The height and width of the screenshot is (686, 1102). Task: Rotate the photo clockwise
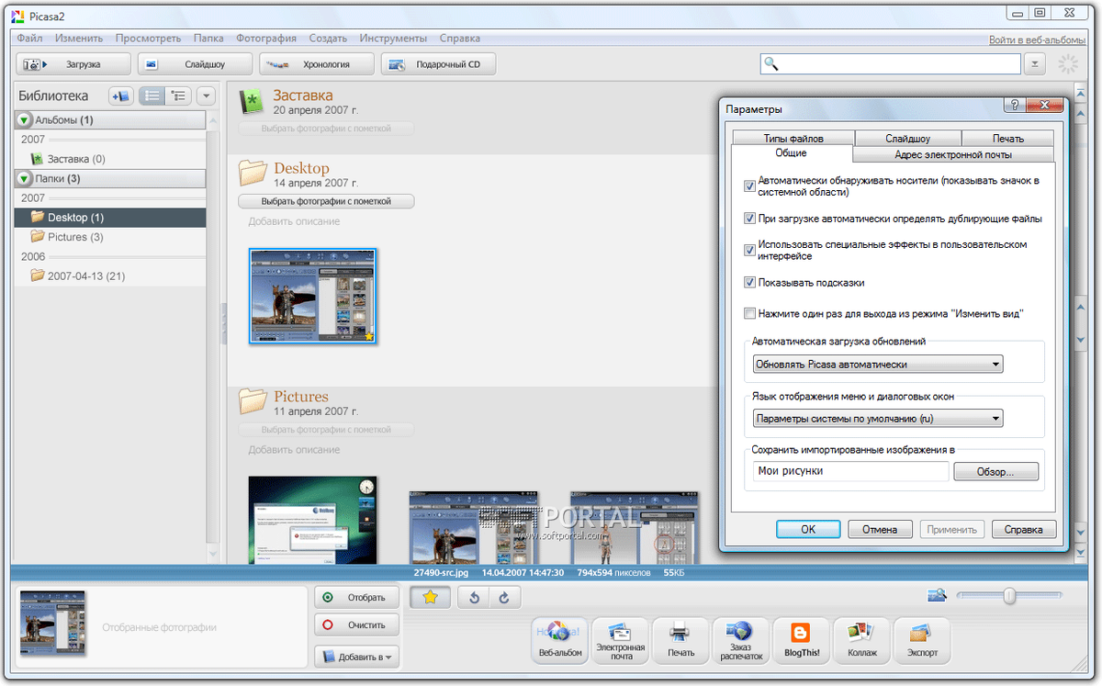click(x=504, y=597)
